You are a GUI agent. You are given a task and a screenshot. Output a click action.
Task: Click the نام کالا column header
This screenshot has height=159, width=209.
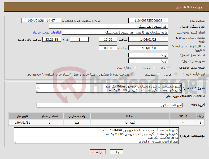(130, 116)
